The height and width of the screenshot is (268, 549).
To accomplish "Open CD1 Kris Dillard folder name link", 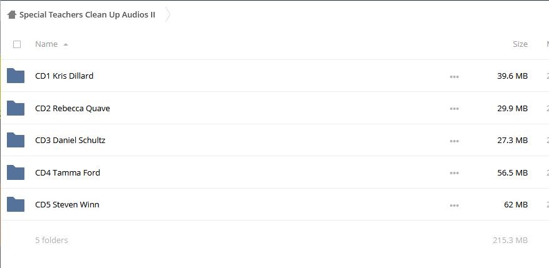I will [65, 76].
